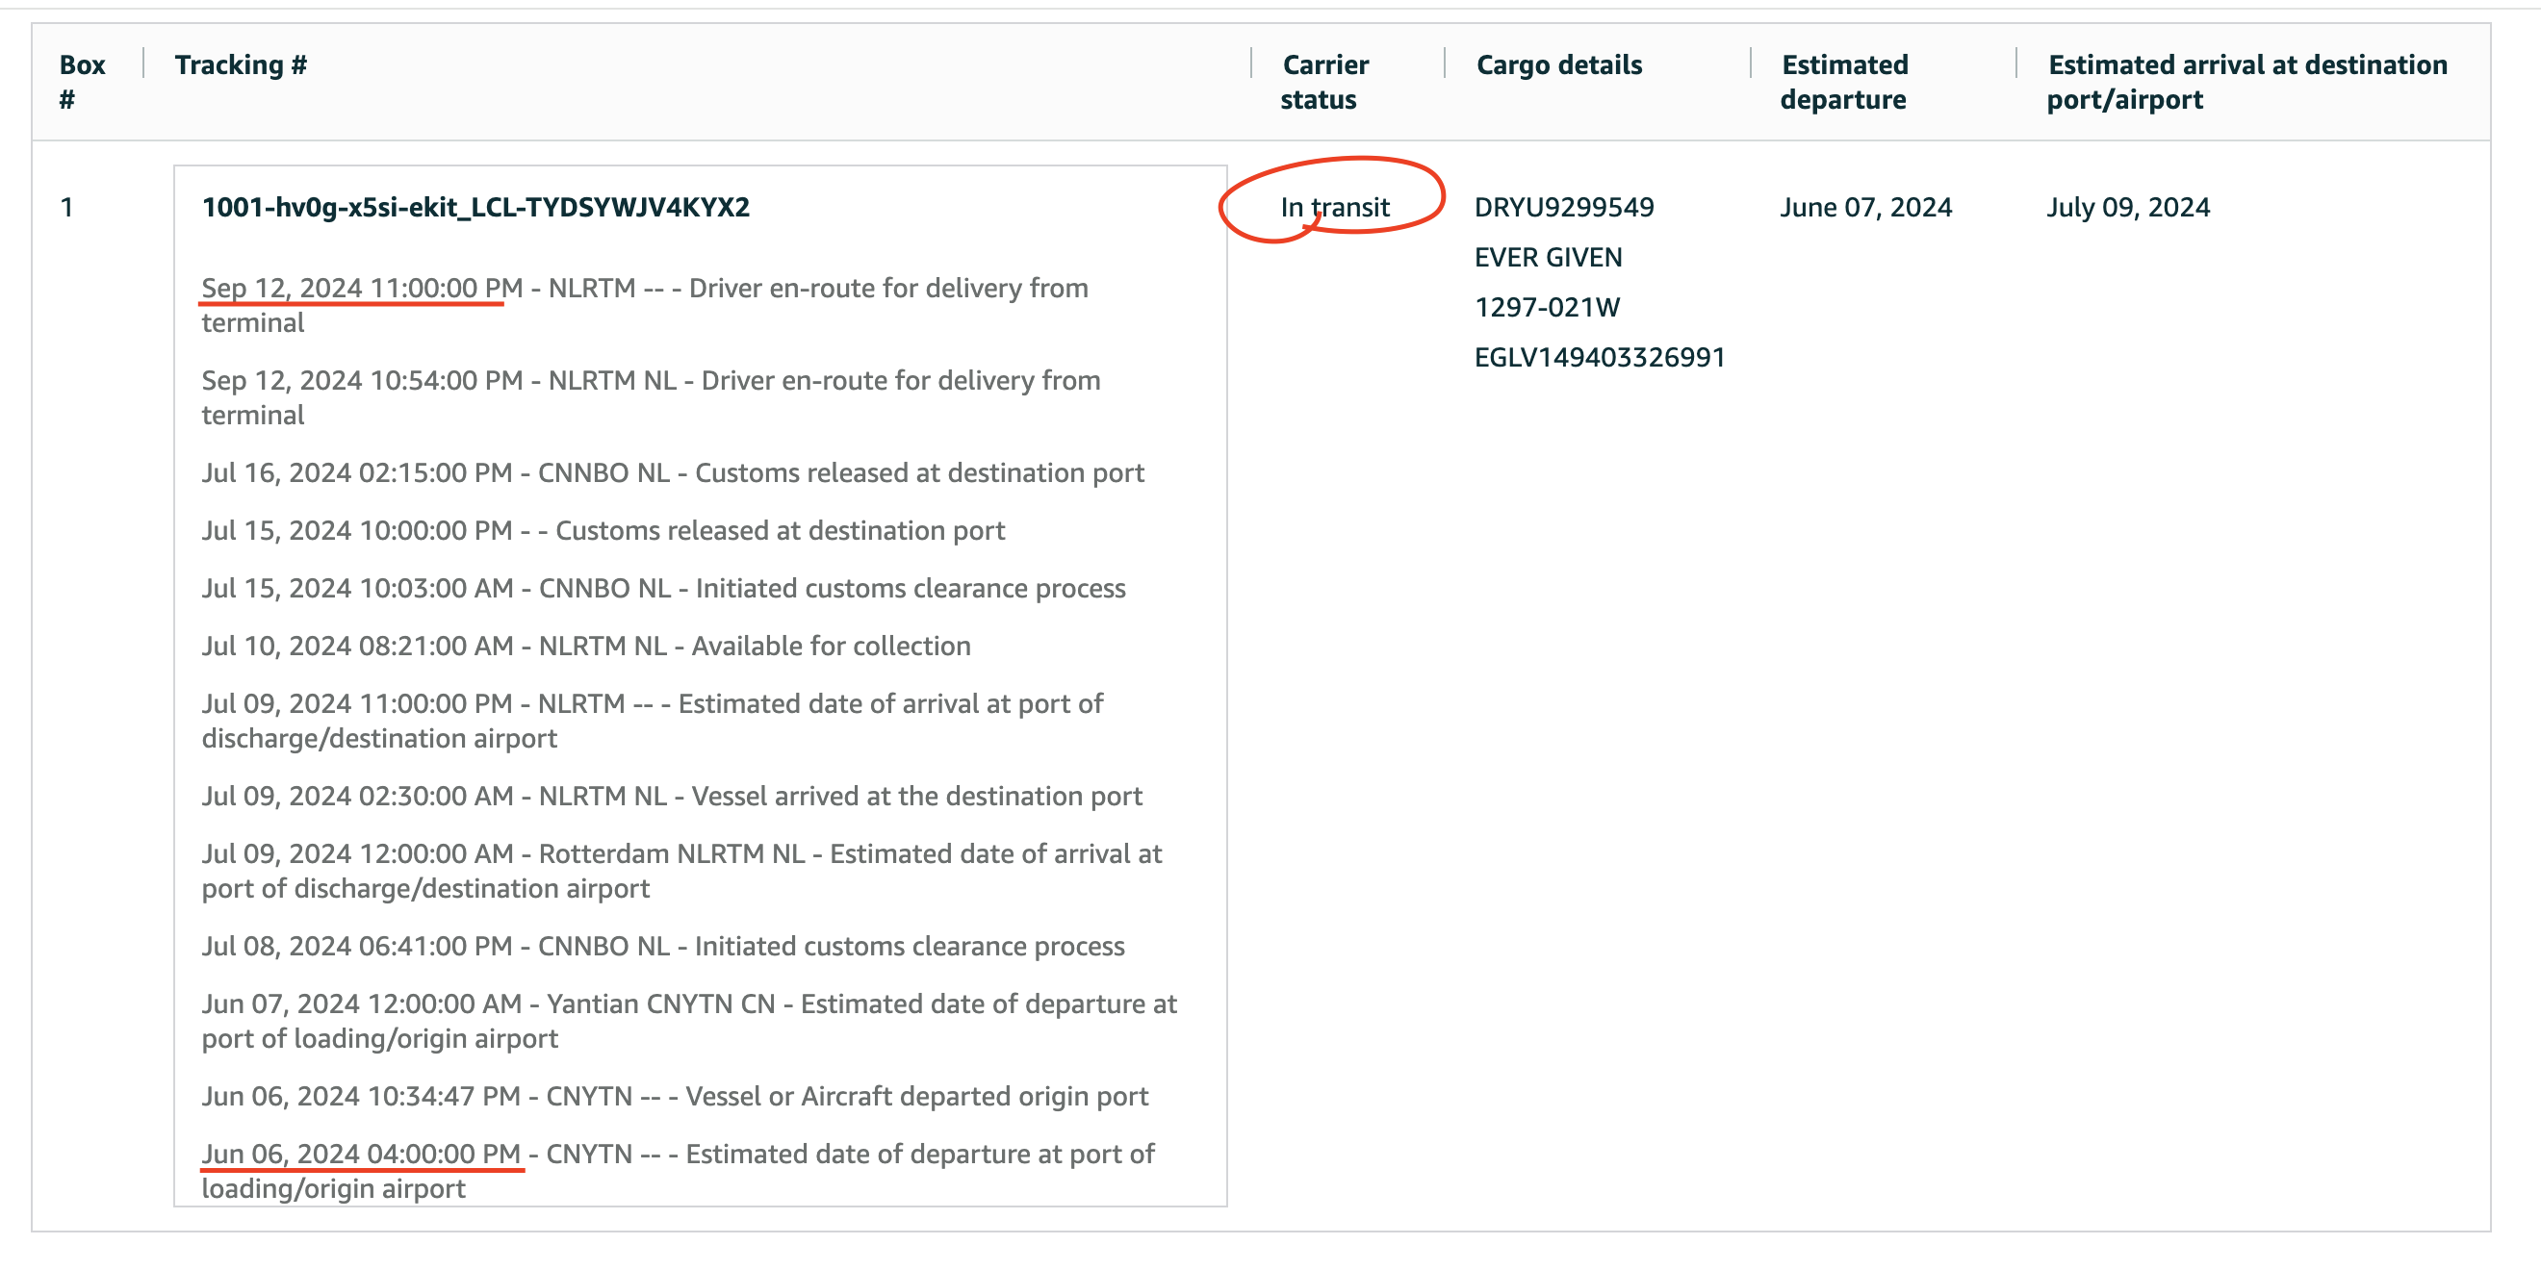Click bill of lading EGLV149403326991

coord(1599,357)
